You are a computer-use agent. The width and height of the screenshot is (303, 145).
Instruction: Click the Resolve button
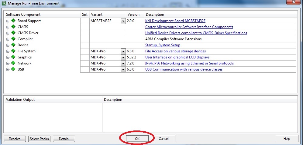coord(15,139)
